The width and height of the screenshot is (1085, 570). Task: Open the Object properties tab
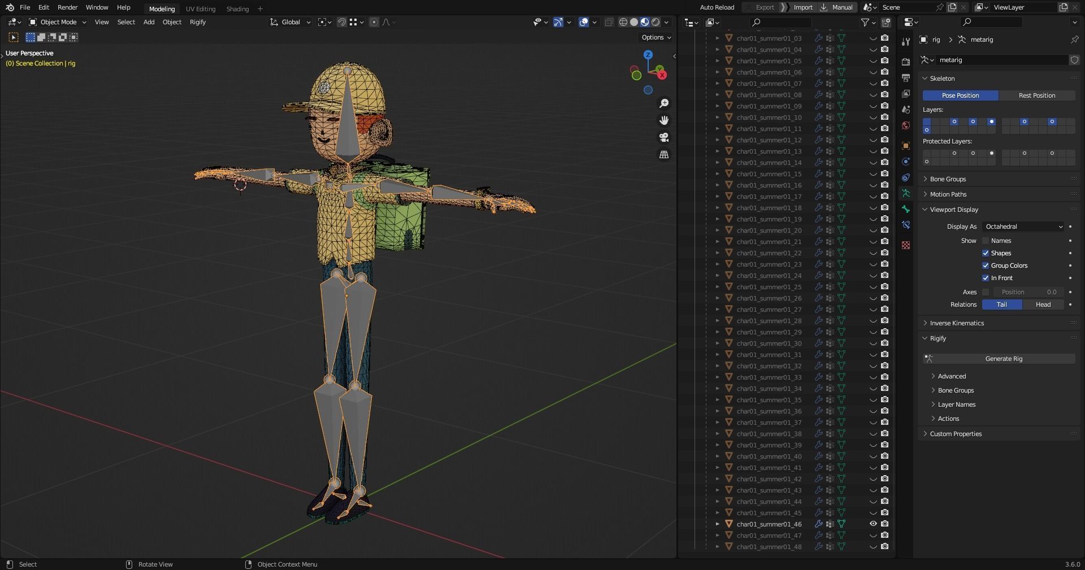[x=906, y=145]
